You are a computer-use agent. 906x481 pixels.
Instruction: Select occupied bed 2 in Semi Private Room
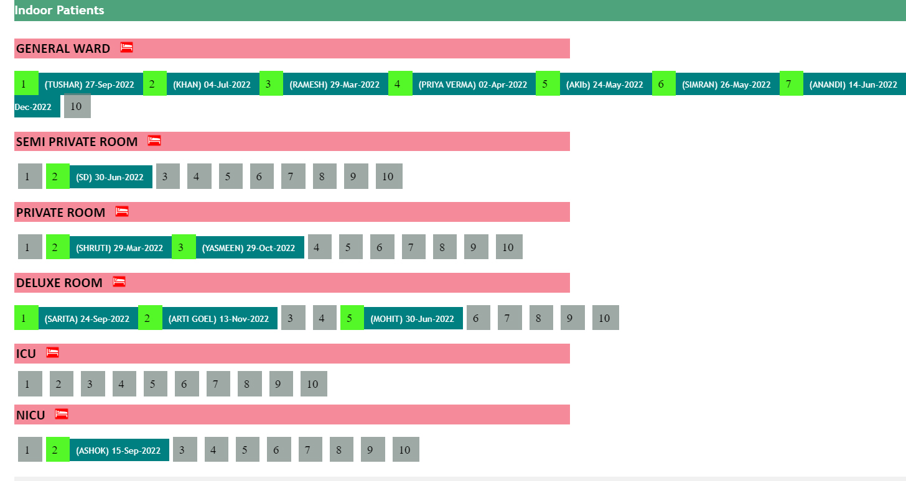58,176
